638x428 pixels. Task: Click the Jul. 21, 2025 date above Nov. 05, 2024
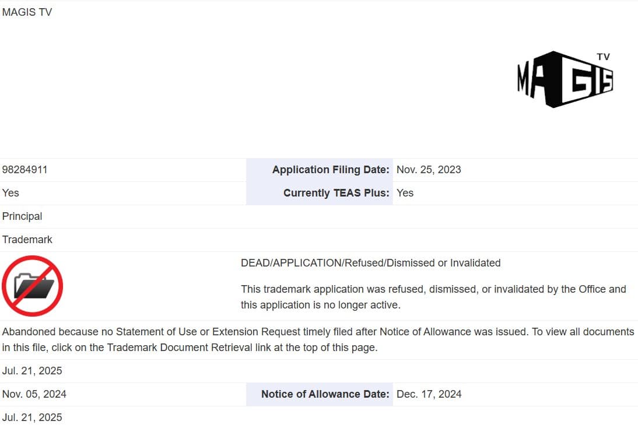coord(32,371)
